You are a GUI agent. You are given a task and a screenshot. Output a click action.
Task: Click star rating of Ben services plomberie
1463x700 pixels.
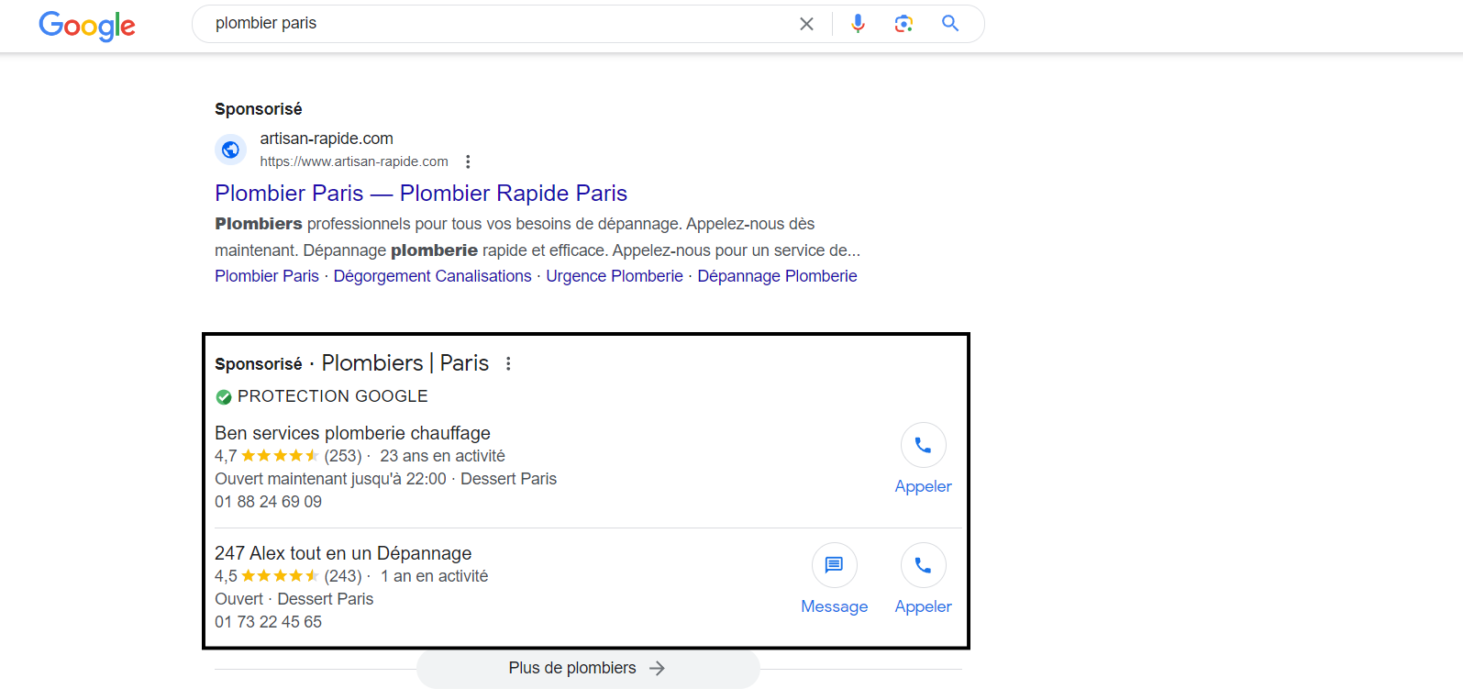tap(280, 456)
